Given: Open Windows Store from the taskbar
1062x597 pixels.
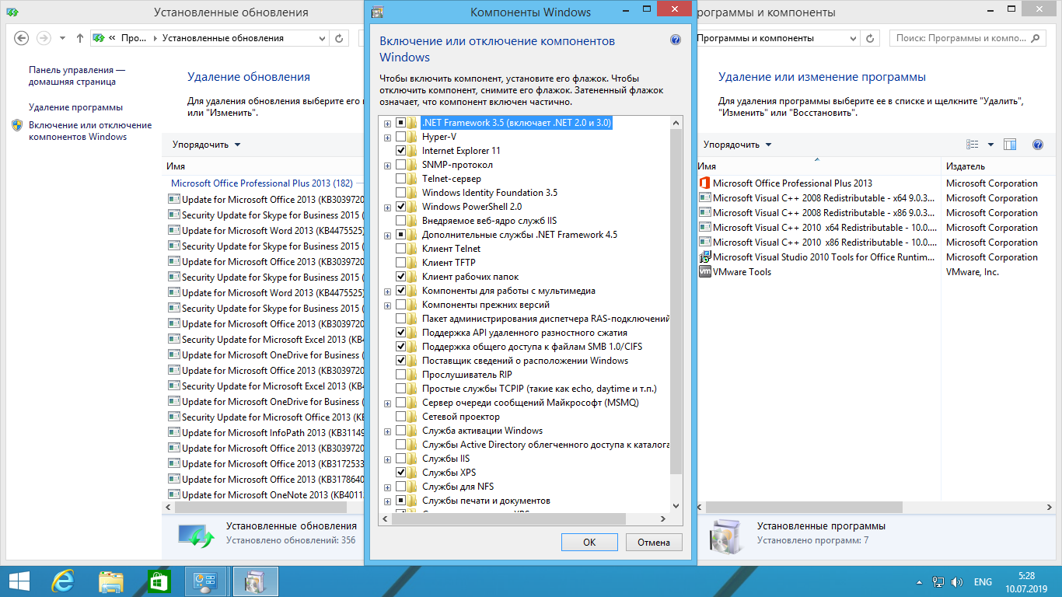Looking at the screenshot, I should [158, 581].
